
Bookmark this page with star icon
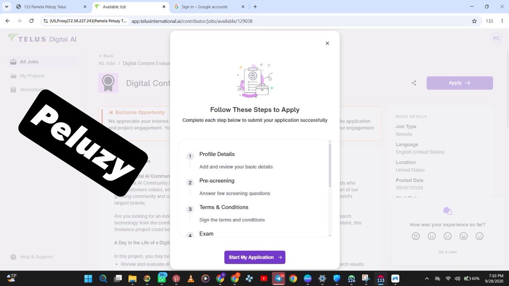(474, 21)
